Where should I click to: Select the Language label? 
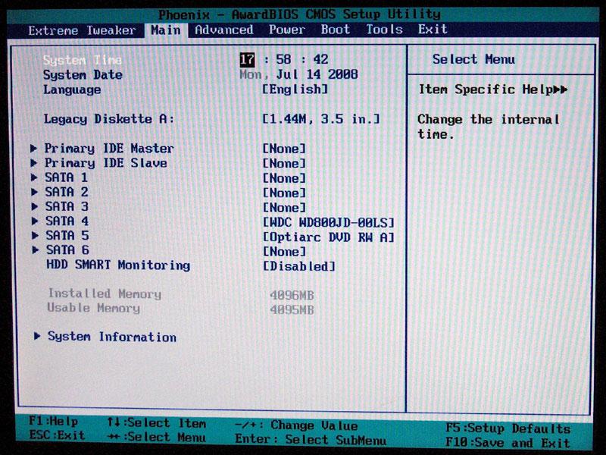click(72, 89)
